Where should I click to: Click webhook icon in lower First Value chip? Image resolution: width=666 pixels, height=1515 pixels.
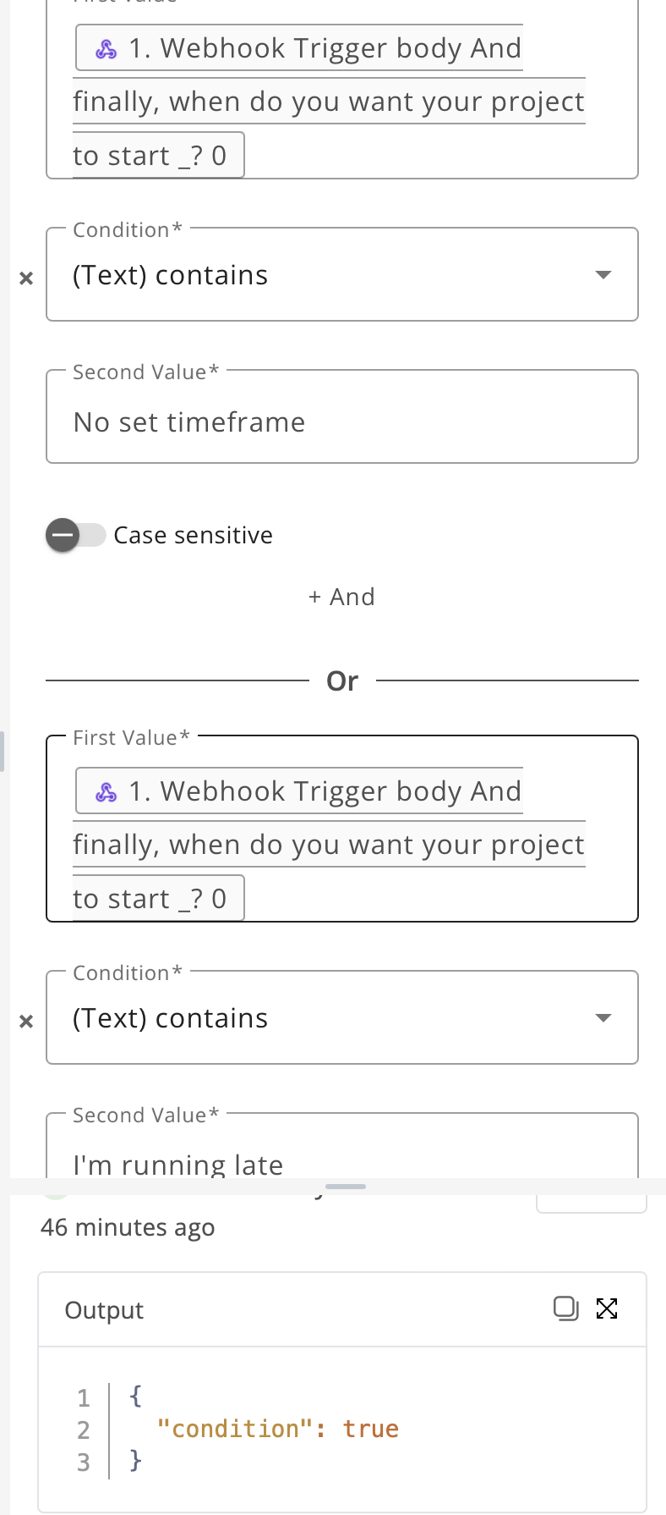click(x=106, y=792)
